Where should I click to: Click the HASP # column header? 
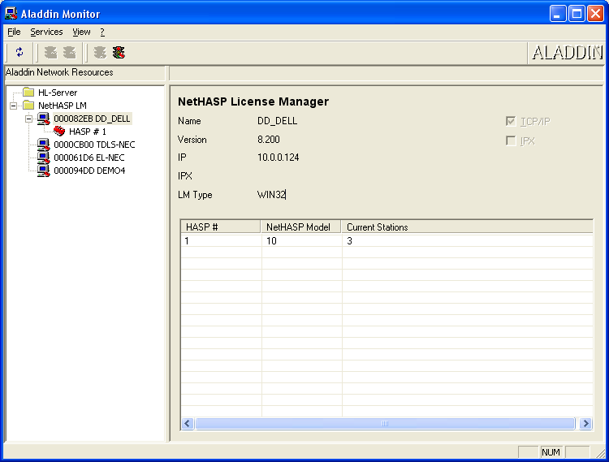coord(221,227)
